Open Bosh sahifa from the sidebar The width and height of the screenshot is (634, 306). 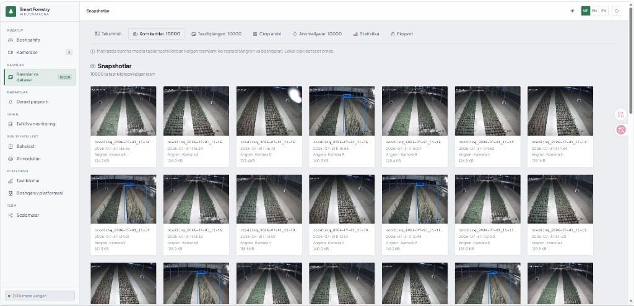(40, 40)
